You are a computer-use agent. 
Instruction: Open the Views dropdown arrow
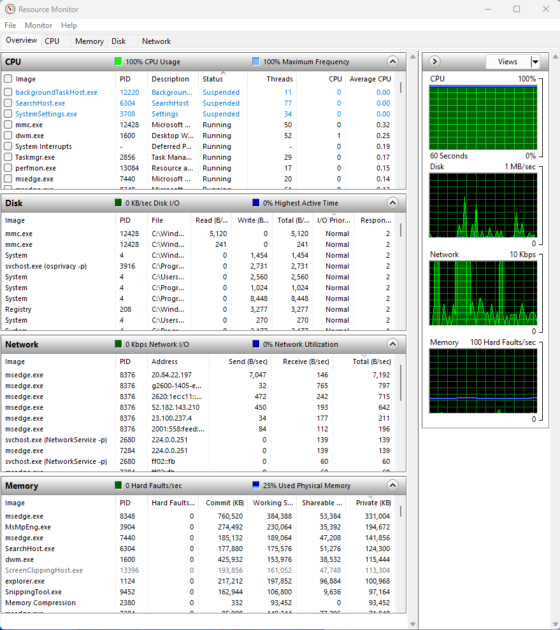click(x=535, y=62)
